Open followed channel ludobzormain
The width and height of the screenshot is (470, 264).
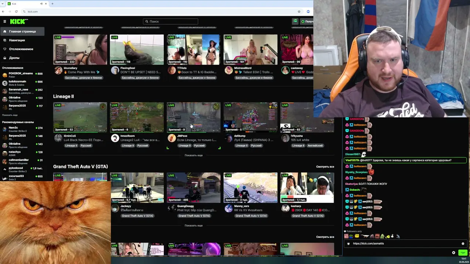22,83
